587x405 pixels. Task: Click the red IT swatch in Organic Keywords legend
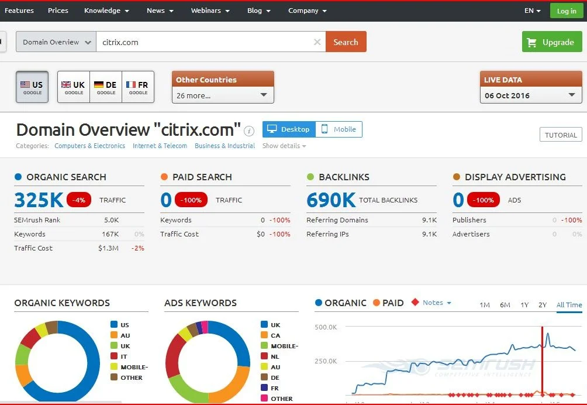click(x=114, y=356)
